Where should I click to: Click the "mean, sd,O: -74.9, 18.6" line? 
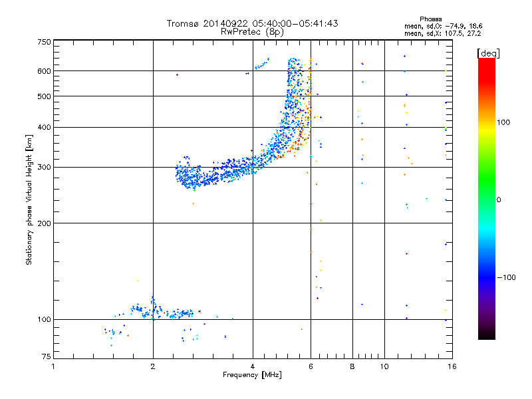click(443, 26)
